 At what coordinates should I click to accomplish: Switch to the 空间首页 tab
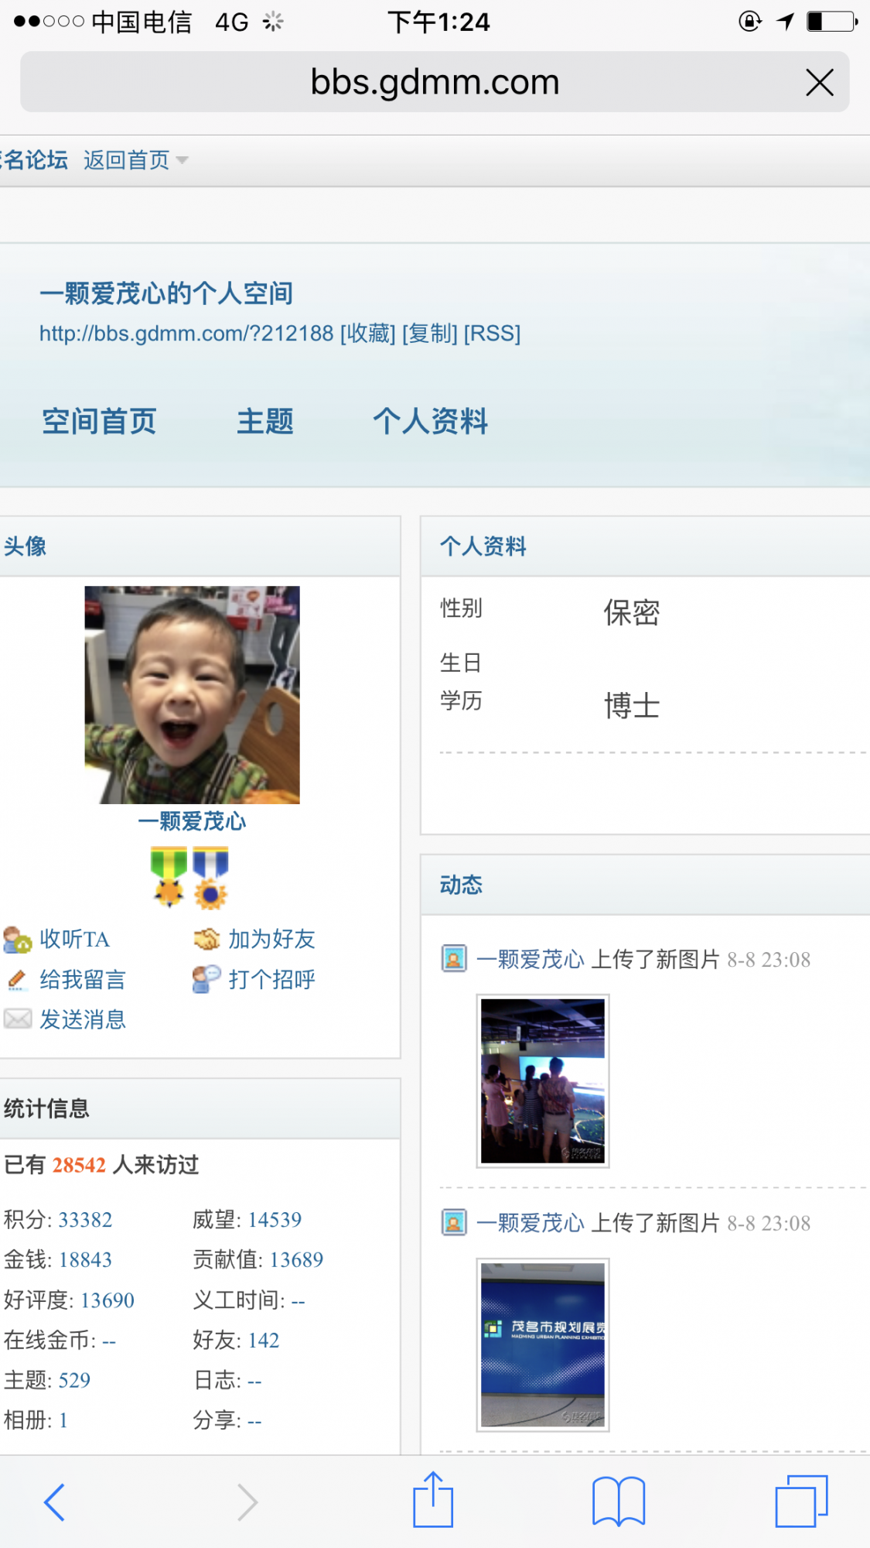click(x=99, y=422)
